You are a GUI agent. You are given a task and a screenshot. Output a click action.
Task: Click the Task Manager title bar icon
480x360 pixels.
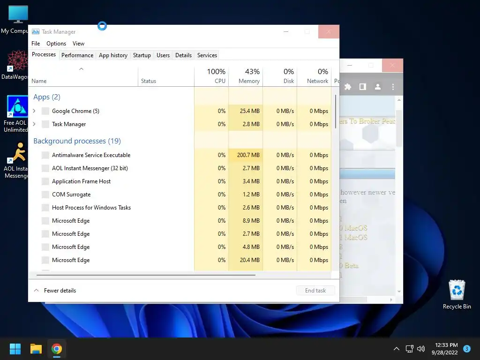(x=36, y=31)
